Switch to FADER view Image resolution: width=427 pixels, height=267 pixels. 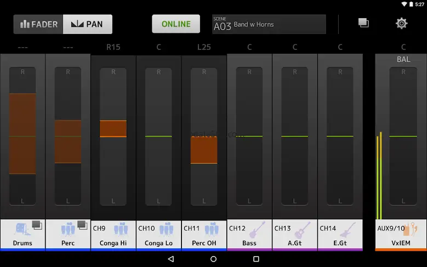tap(39, 24)
